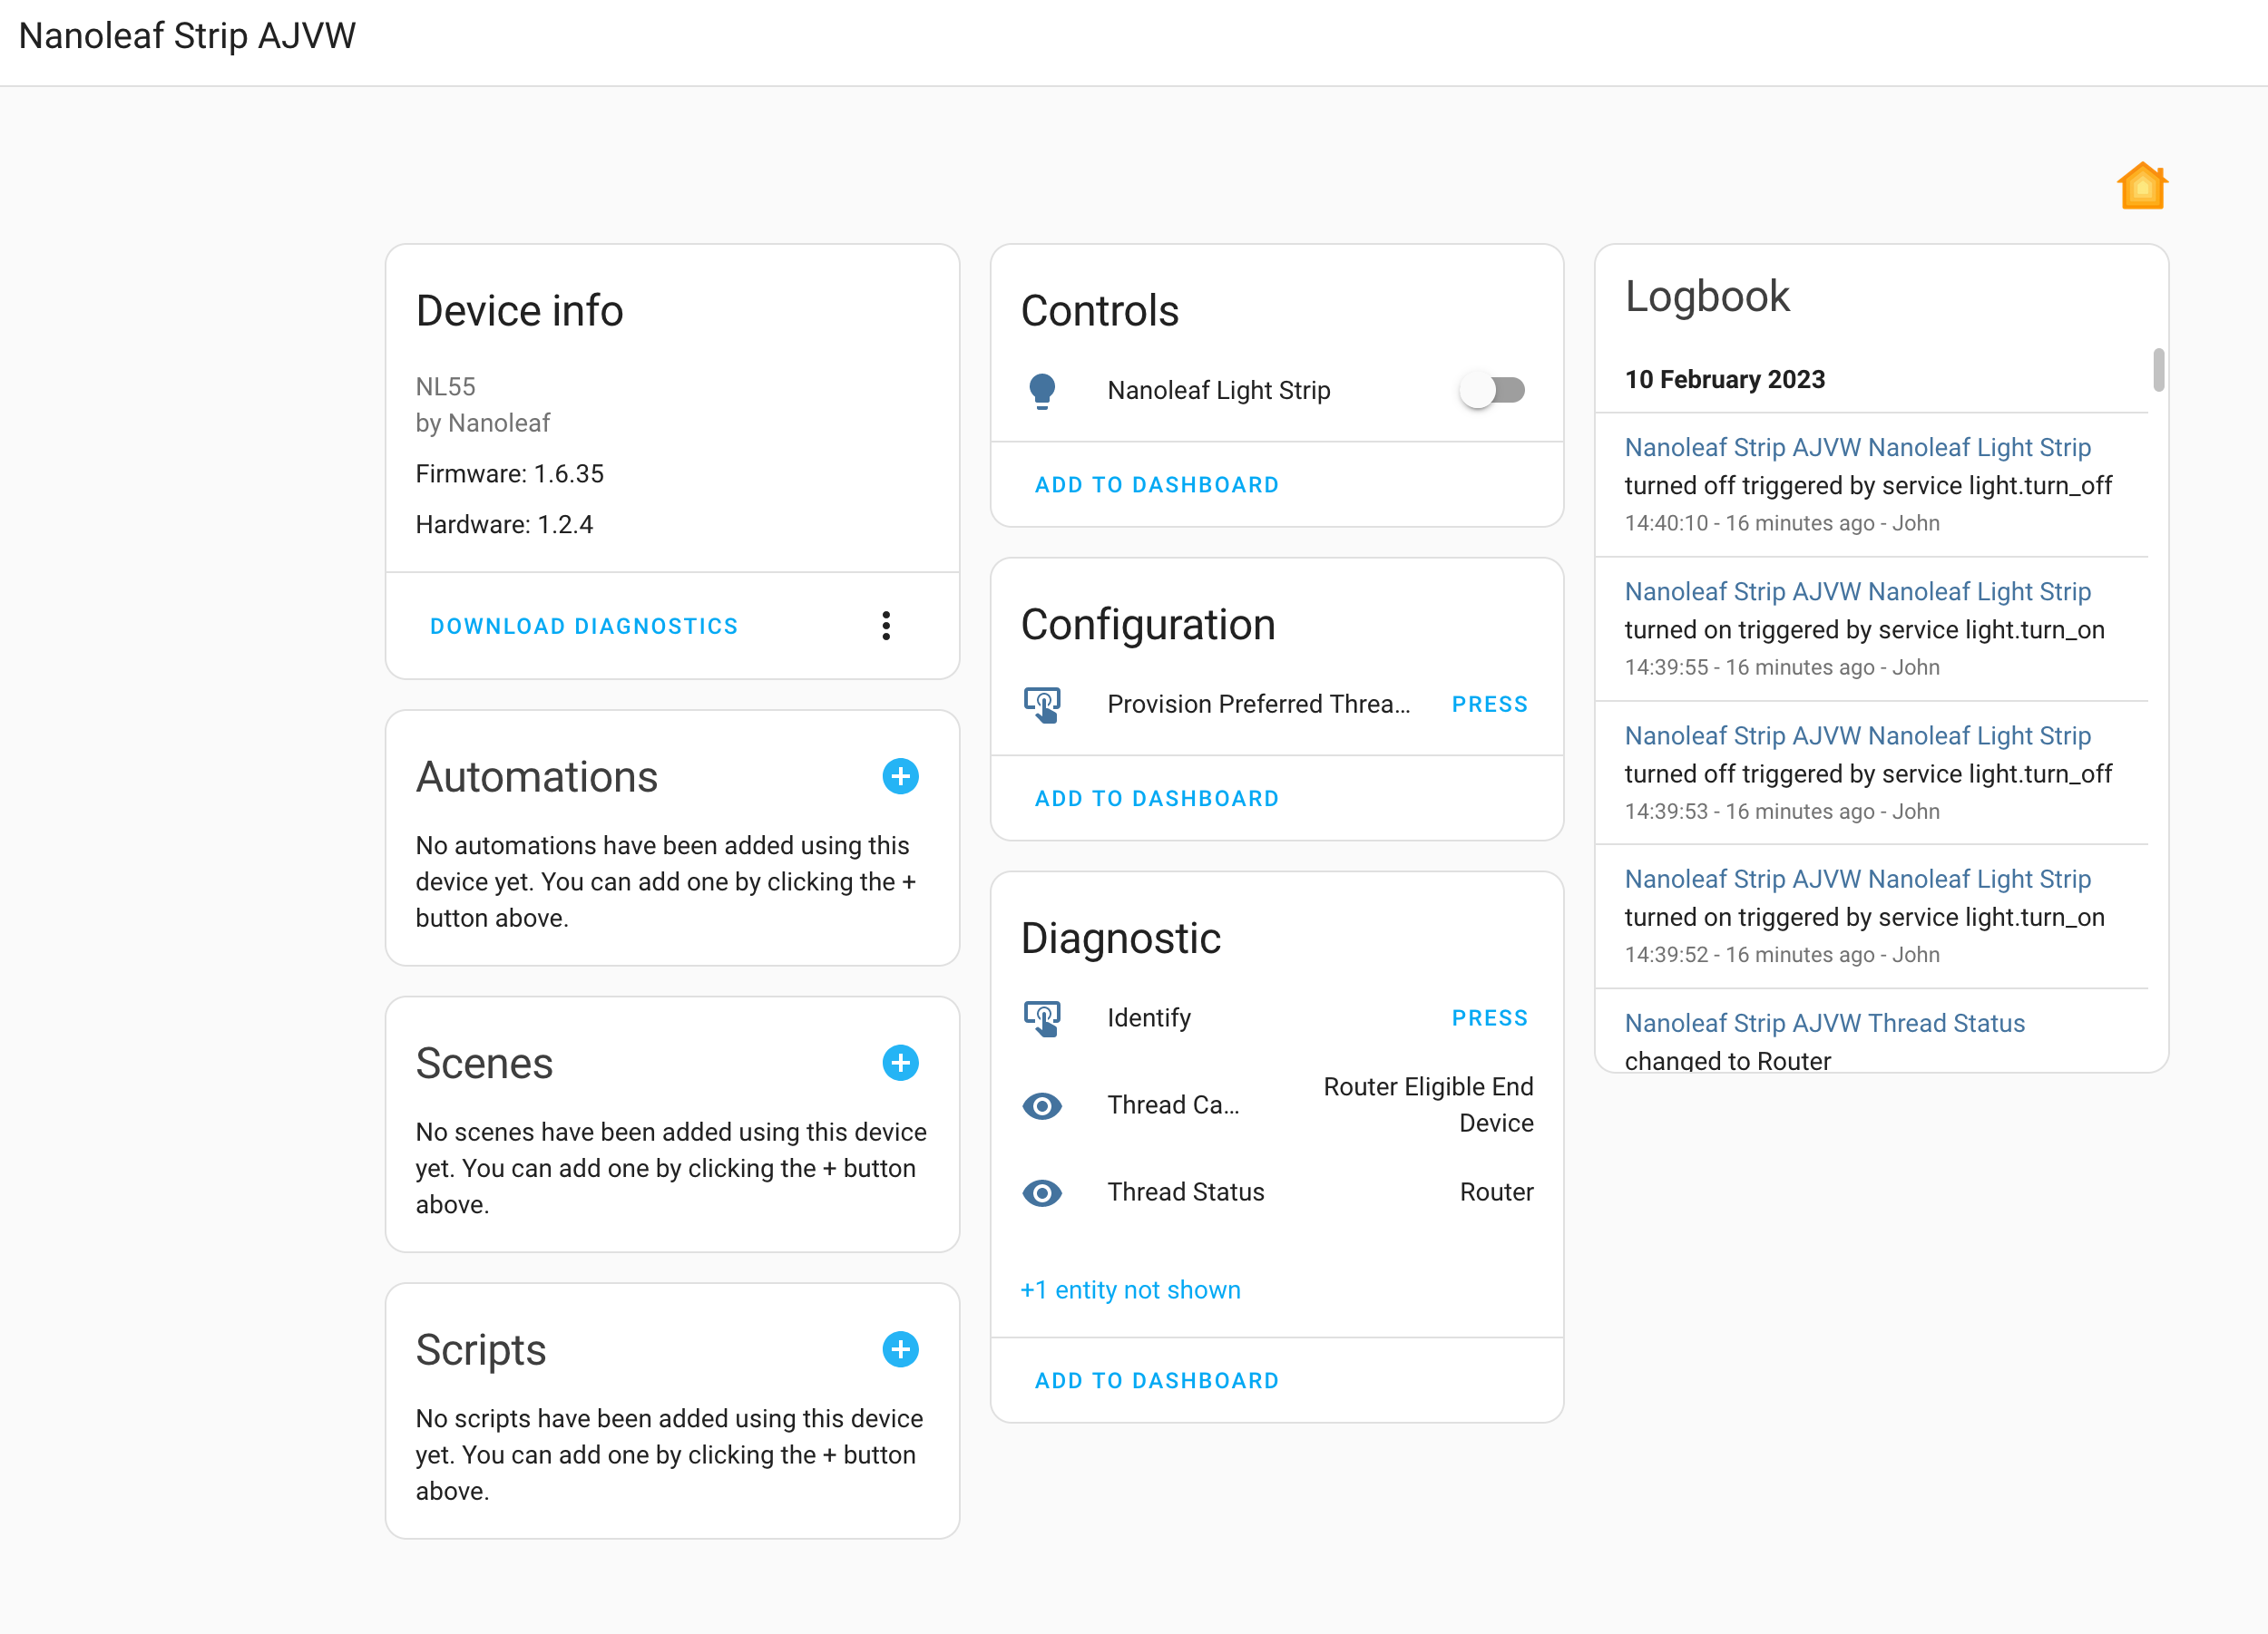Viewport: 2268px width, 1634px height.
Task: Click the Thread Status eye icon
Action: click(x=1042, y=1192)
